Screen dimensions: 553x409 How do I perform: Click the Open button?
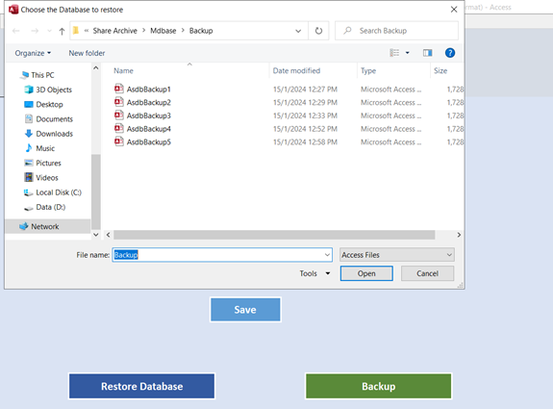pos(366,273)
